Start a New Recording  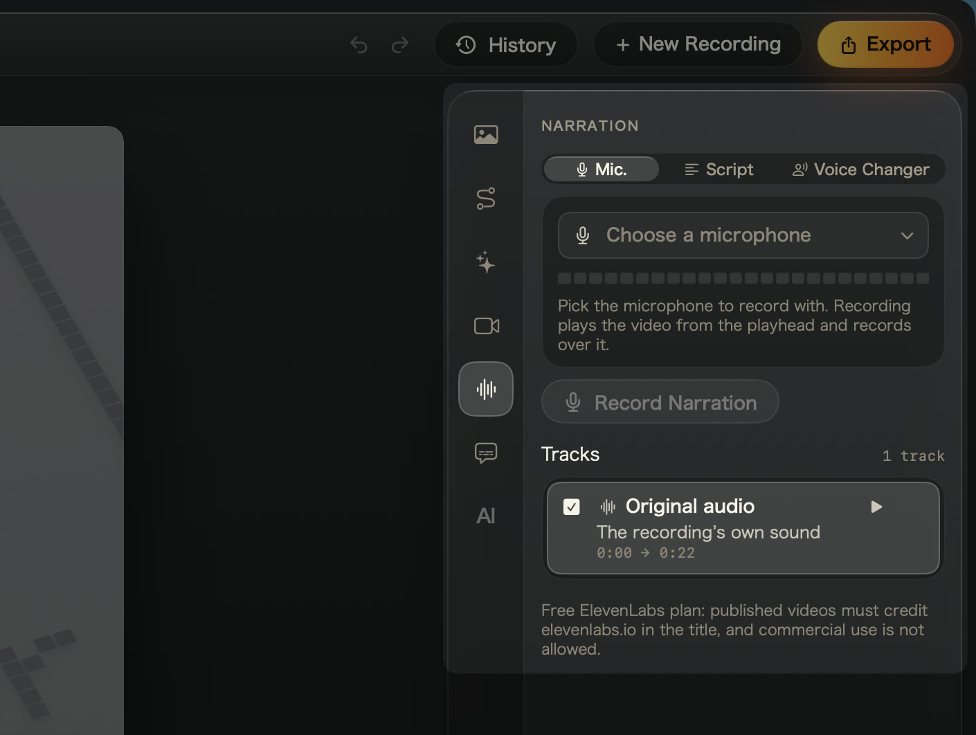point(698,44)
